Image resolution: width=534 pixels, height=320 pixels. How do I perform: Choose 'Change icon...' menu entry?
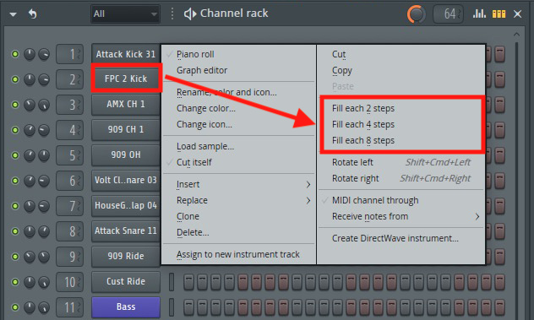[x=204, y=125]
